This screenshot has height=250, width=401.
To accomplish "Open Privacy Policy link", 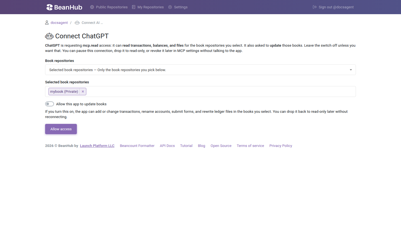I will pyautogui.click(x=281, y=146).
